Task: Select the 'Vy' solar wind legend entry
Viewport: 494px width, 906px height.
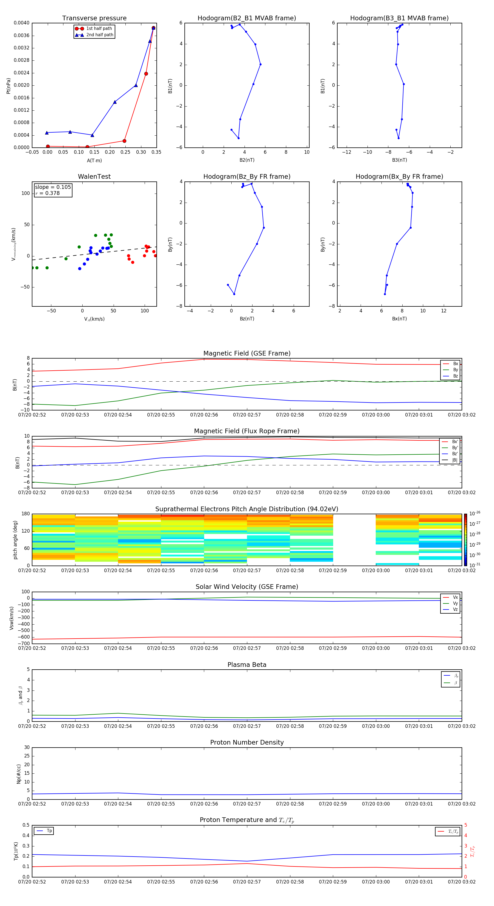Action: tap(450, 603)
